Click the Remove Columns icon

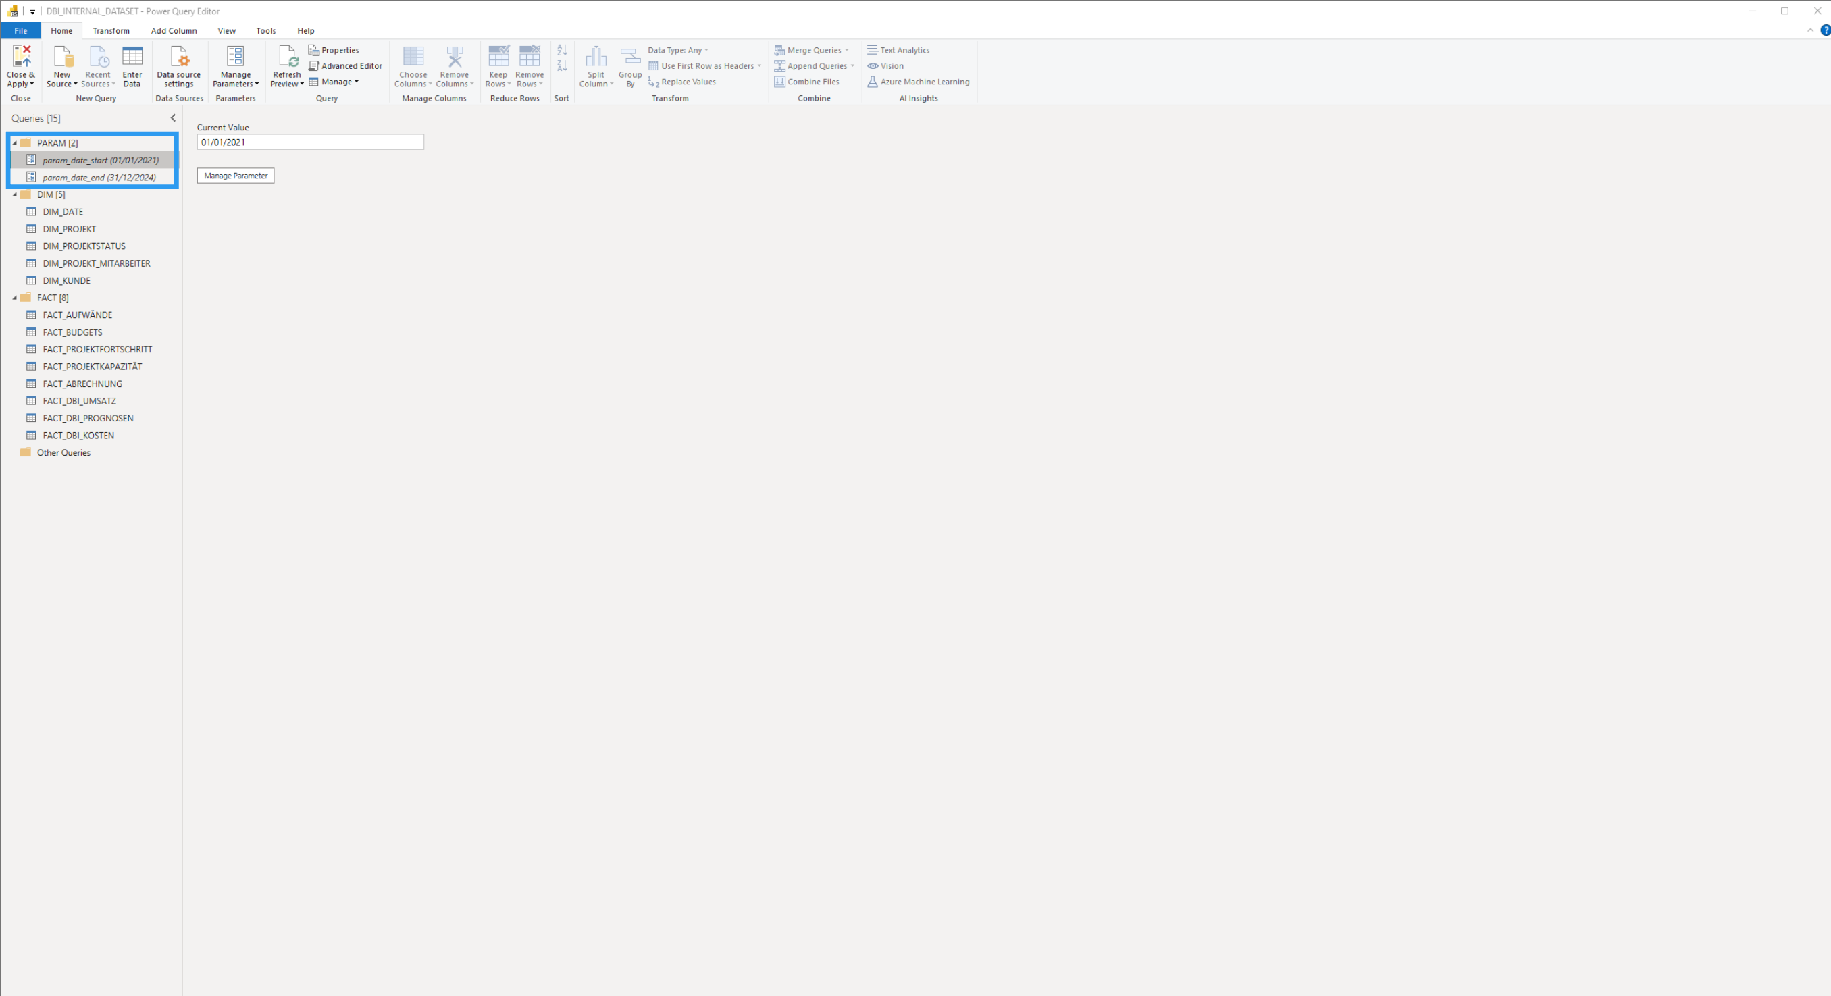point(454,57)
